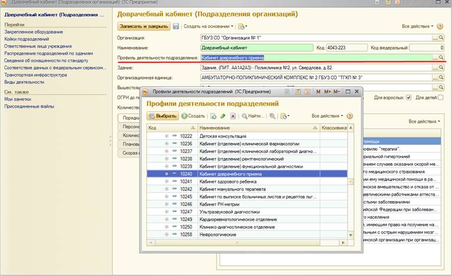Viewport: 452px width, 276px height.
Task: Toggle the Для взрослых checkbox
Action: click(409, 97)
